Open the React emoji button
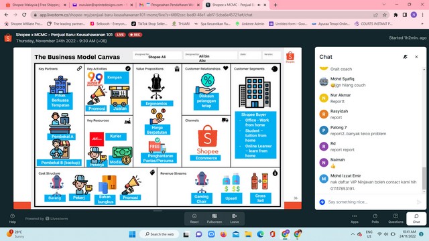Viewport: 429px width, 241px height. (x=194, y=219)
